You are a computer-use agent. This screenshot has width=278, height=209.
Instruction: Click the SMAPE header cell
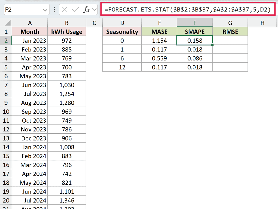[x=195, y=32]
